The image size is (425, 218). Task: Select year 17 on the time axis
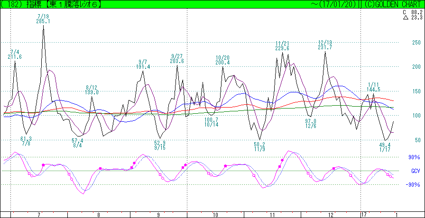(x=363, y=215)
